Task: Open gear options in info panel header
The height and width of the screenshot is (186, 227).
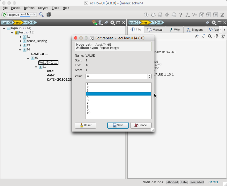Action: pyautogui.click(x=213, y=23)
